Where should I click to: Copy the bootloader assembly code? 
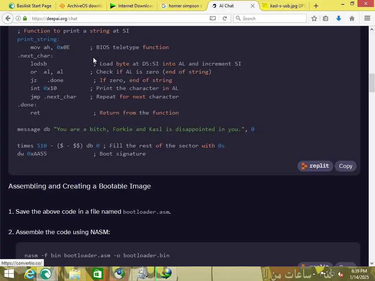click(346, 166)
